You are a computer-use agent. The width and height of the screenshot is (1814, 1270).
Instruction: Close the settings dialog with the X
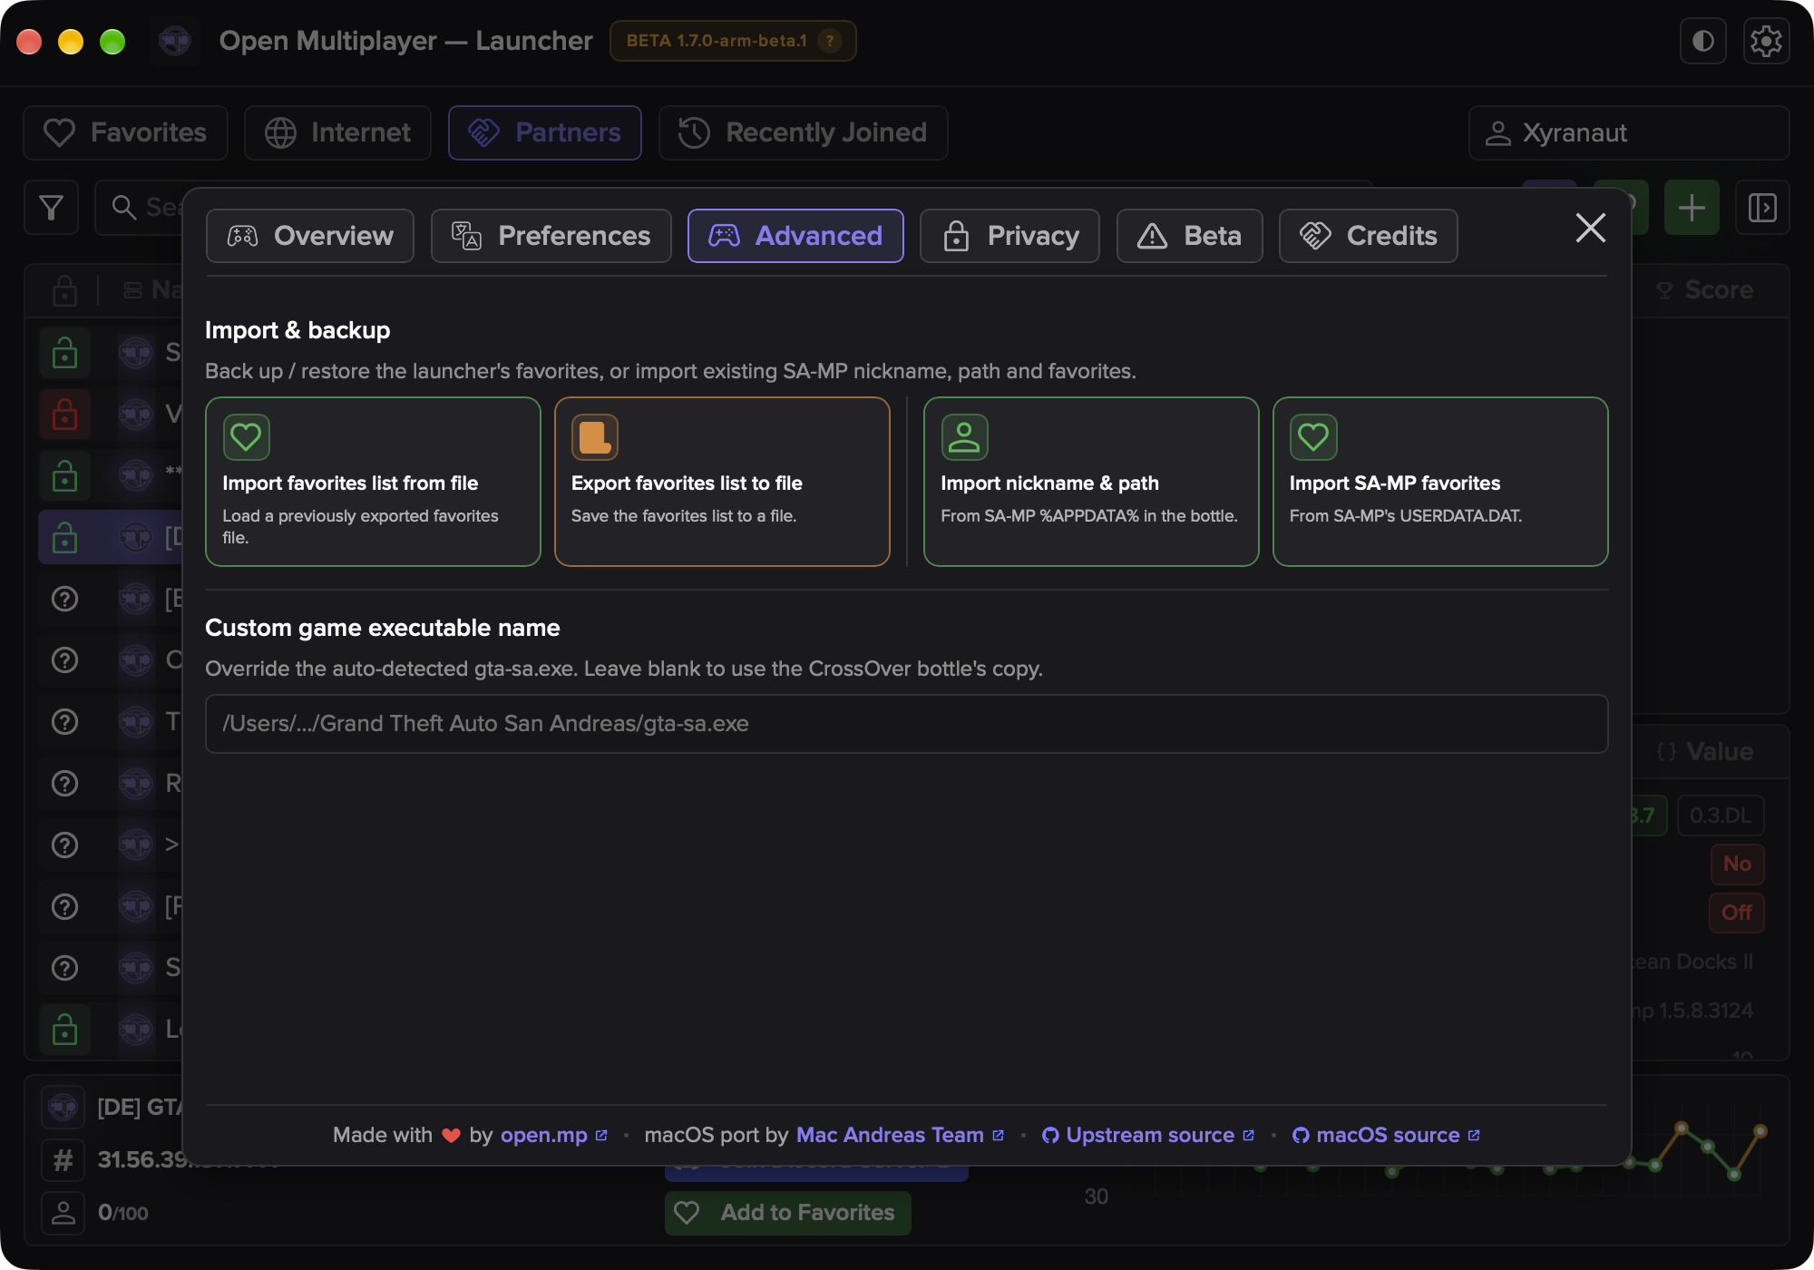point(1591,228)
